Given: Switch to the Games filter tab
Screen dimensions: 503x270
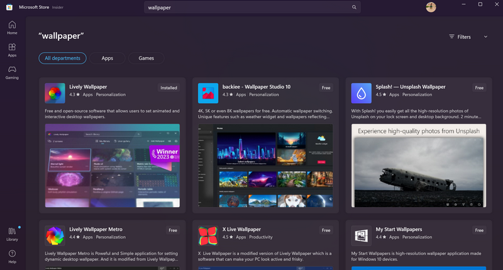Looking at the screenshot, I should pos(146,58).
